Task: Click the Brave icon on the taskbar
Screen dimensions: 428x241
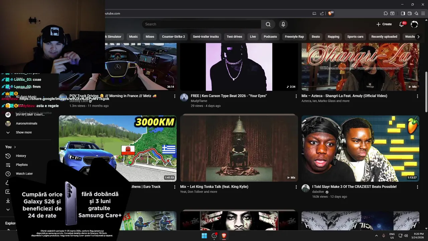Action: (x=224, y=236)
